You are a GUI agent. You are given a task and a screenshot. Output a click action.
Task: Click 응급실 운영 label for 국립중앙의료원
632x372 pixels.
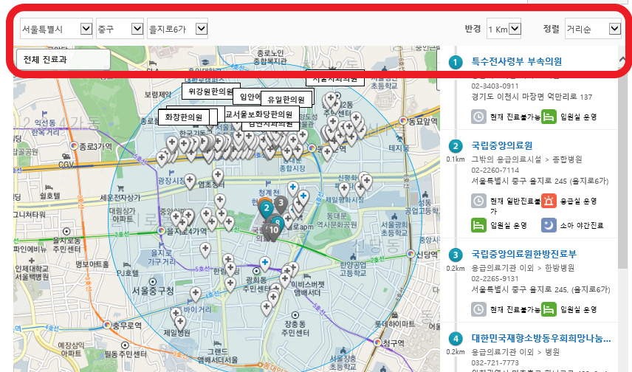(578, 201)
